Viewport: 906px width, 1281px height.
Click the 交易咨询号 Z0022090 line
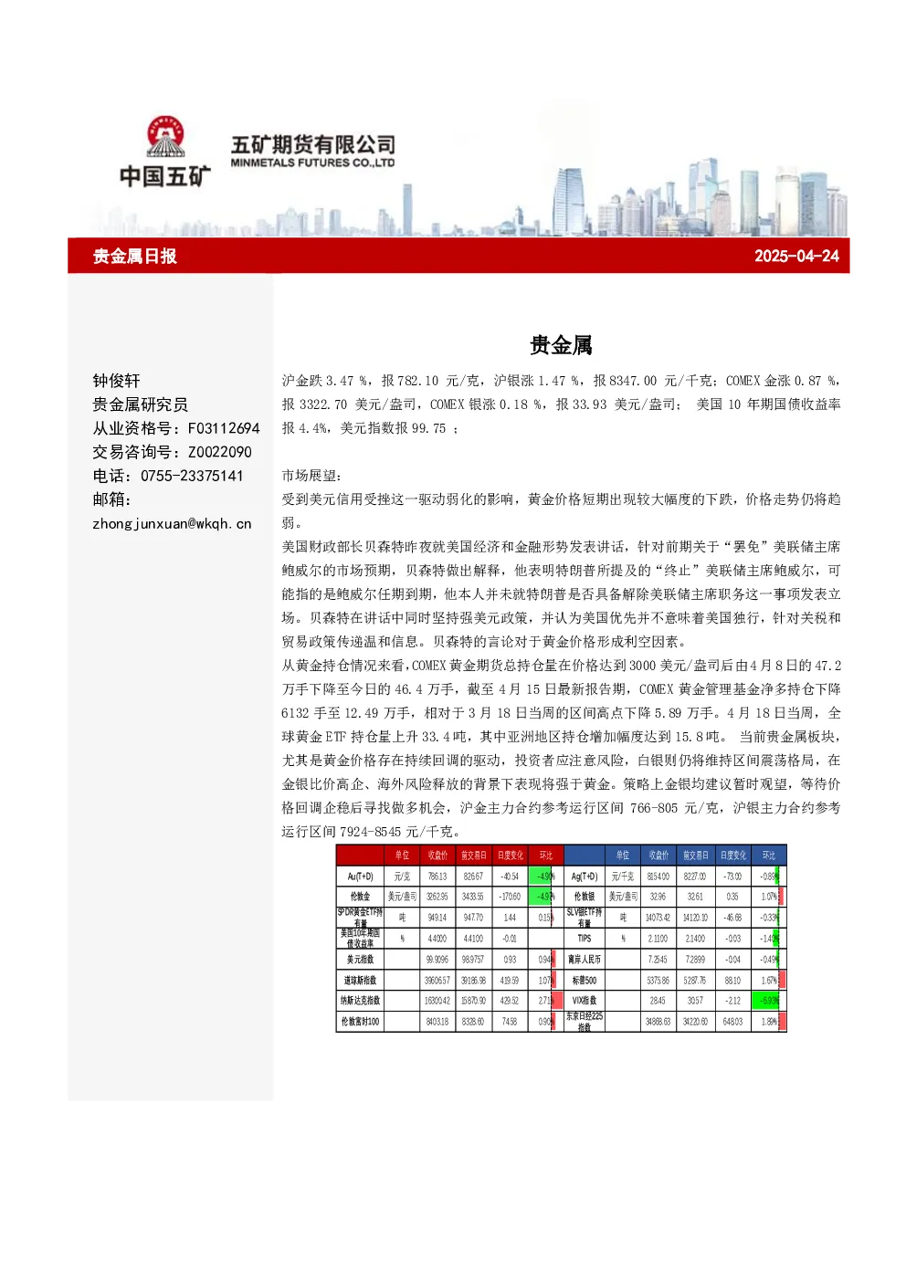pos(172,452)
